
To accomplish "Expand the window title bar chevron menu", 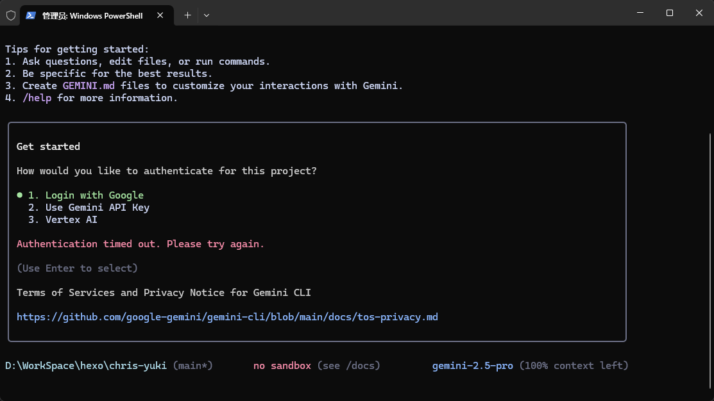I will point(207,15).
